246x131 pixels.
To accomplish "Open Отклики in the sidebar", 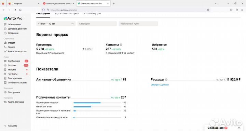I will pyautogui.click(x=12, y=65).
